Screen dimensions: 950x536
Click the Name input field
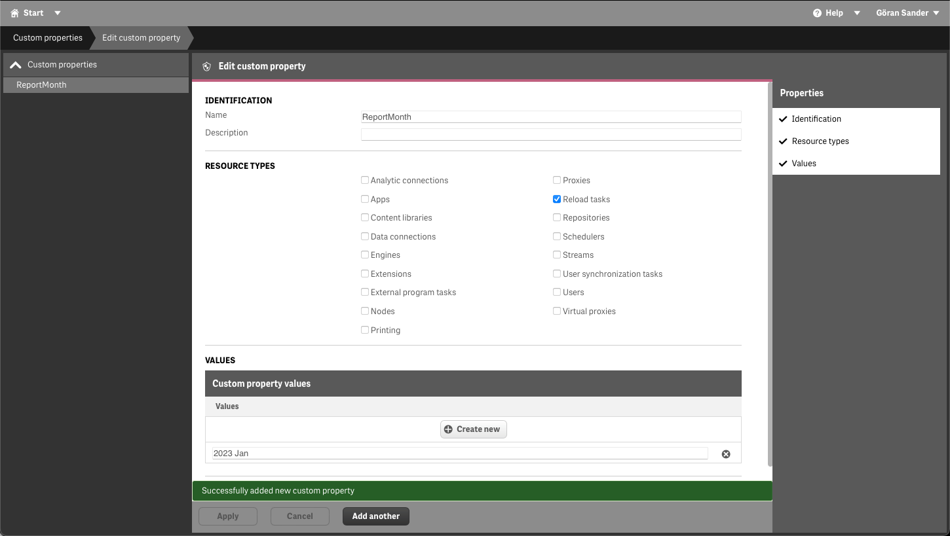[551, 117]
